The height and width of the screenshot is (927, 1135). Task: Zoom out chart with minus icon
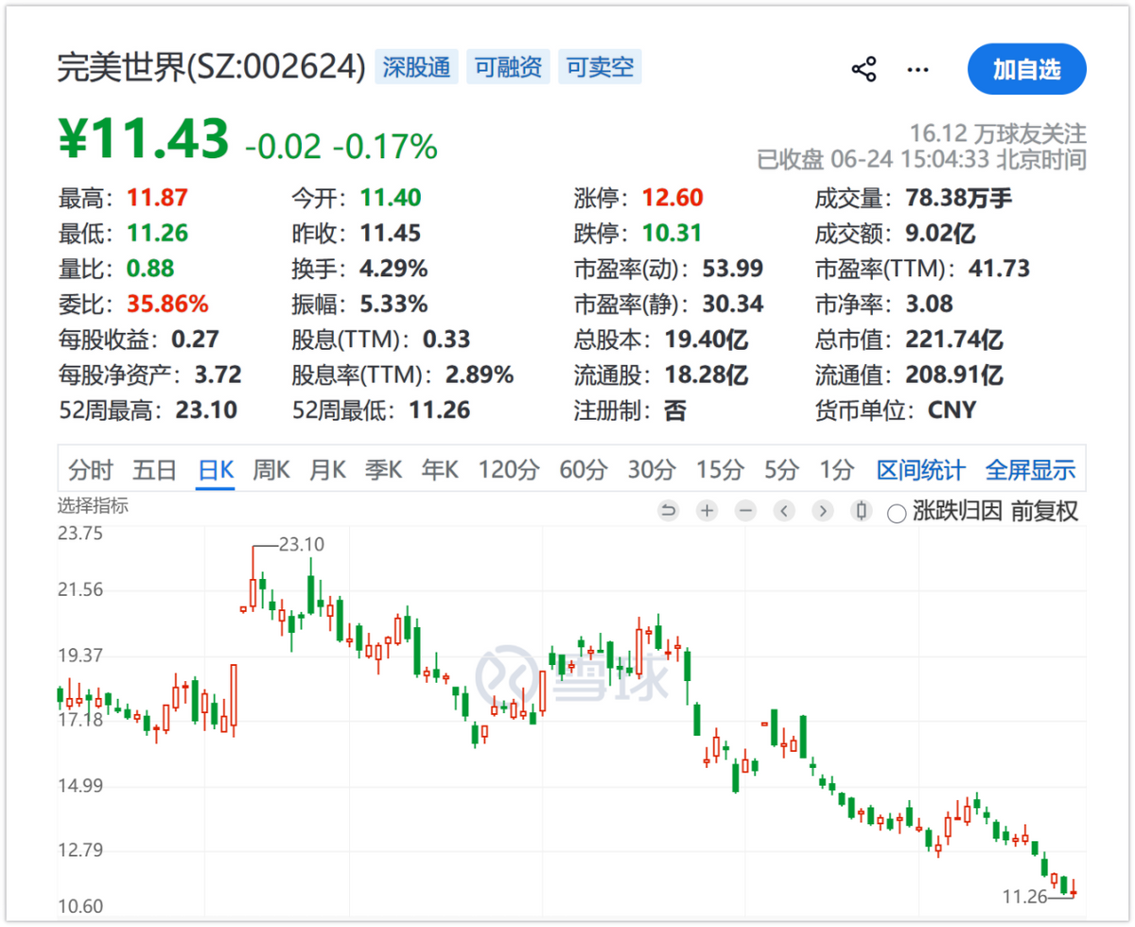coord(745,511)
